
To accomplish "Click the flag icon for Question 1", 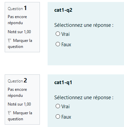I will coord(9,41).
